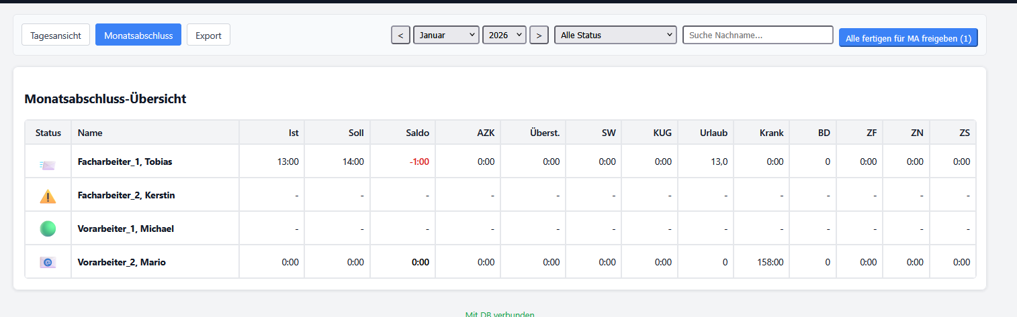
Task: Click the status icon for Vorarbeiter_2, Mario
Action: 48,262
